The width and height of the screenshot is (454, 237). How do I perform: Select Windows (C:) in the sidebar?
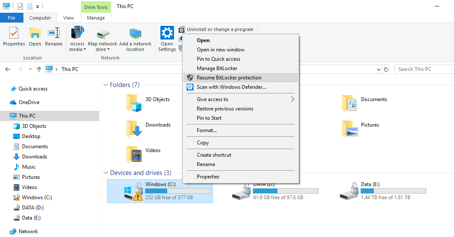(x=37, y=197)
